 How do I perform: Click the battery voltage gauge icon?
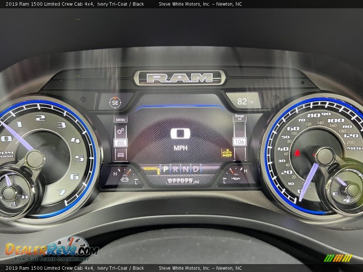pyautogui.click(x=124, y=179)
